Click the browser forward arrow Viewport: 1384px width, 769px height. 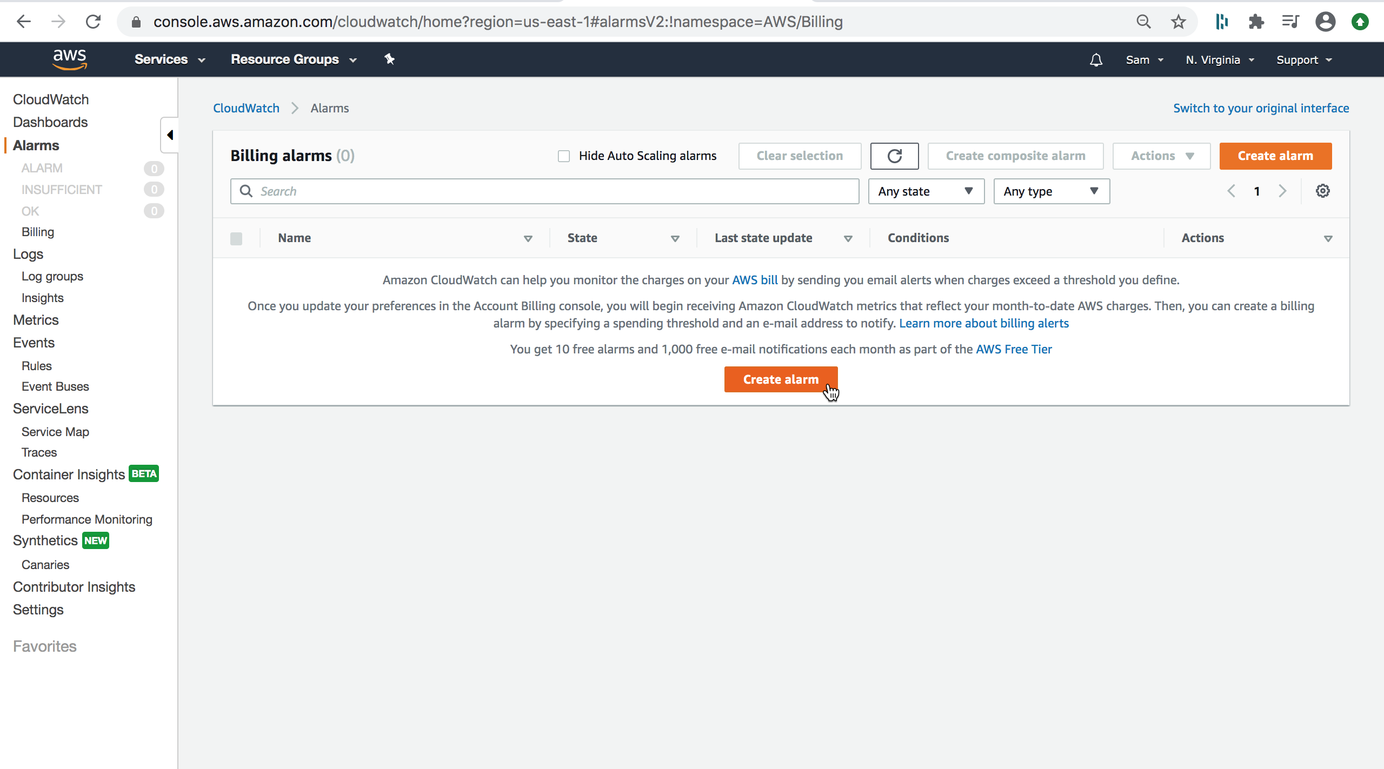[x=58, y=22]
